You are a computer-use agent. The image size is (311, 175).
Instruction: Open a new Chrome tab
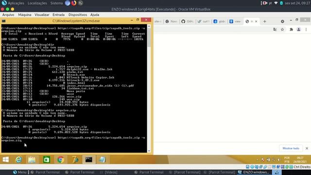pyautogui.click(x=264, y=21)
